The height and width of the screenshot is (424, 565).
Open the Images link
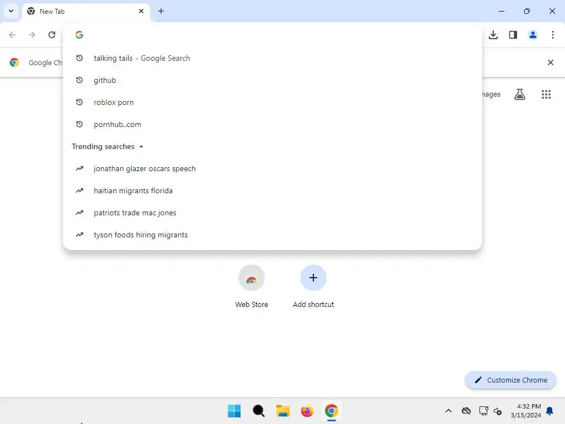pos(491,94)
